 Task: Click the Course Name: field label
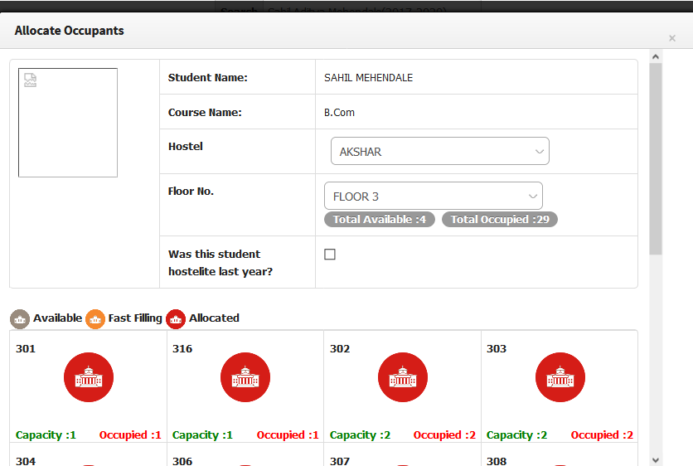(x=205, y=112)
